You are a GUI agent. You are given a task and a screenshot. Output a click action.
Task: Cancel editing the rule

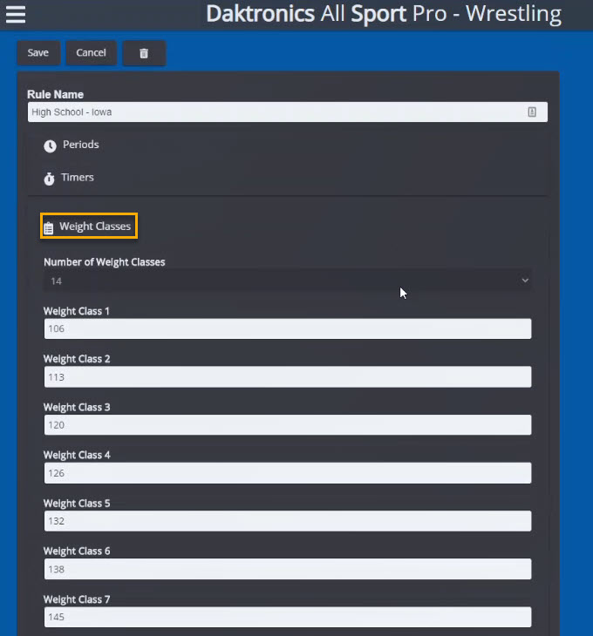91,53
